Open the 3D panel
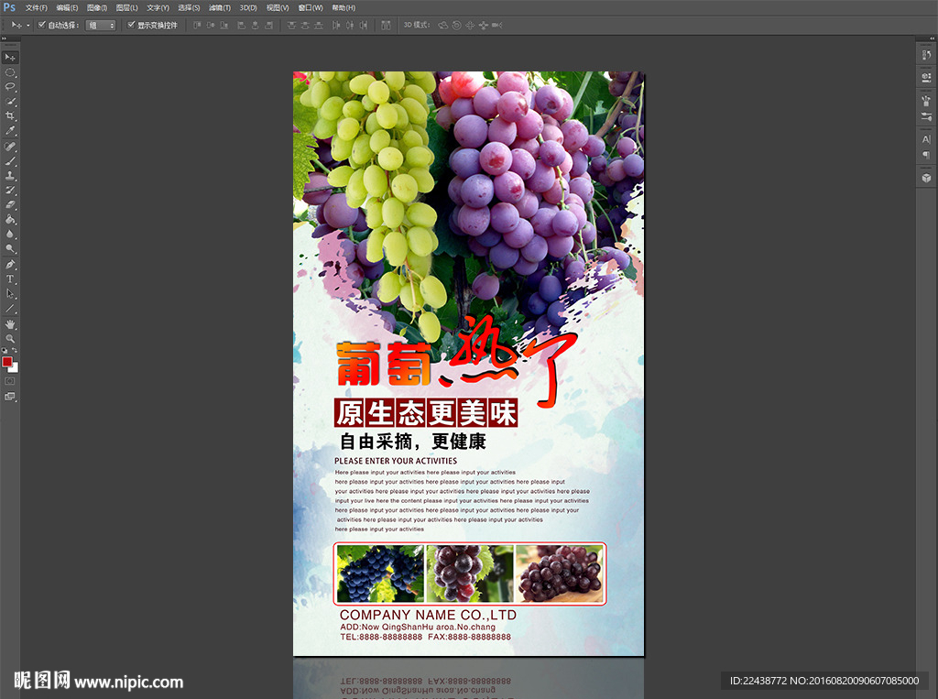 tap(927, 179)
